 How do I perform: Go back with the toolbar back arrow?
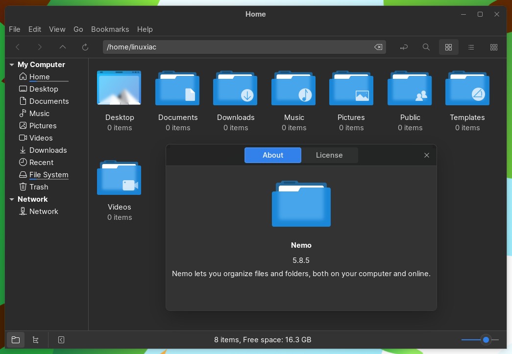click(x=18, y=47)
